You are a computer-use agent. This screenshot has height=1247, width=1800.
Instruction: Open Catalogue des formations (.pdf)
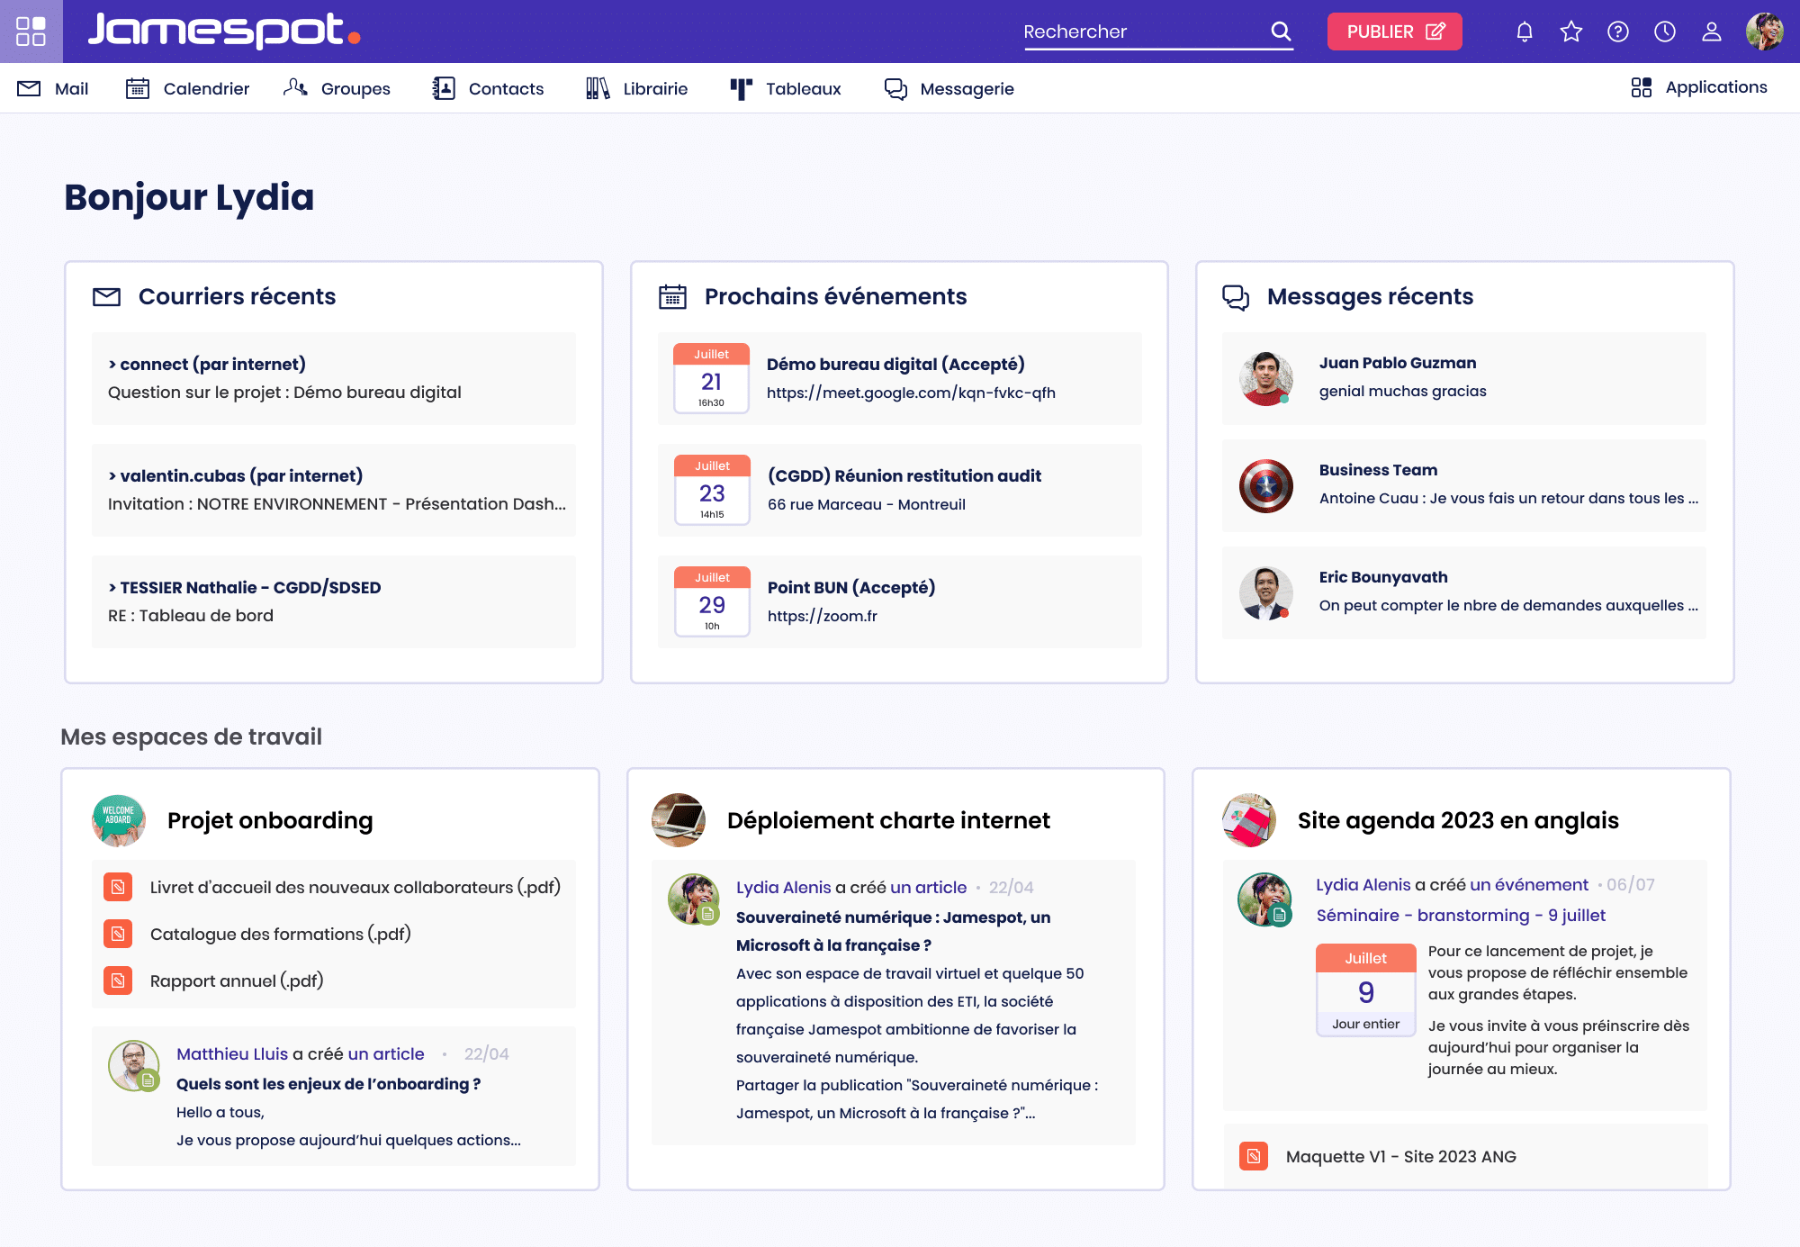coord(281,934)
